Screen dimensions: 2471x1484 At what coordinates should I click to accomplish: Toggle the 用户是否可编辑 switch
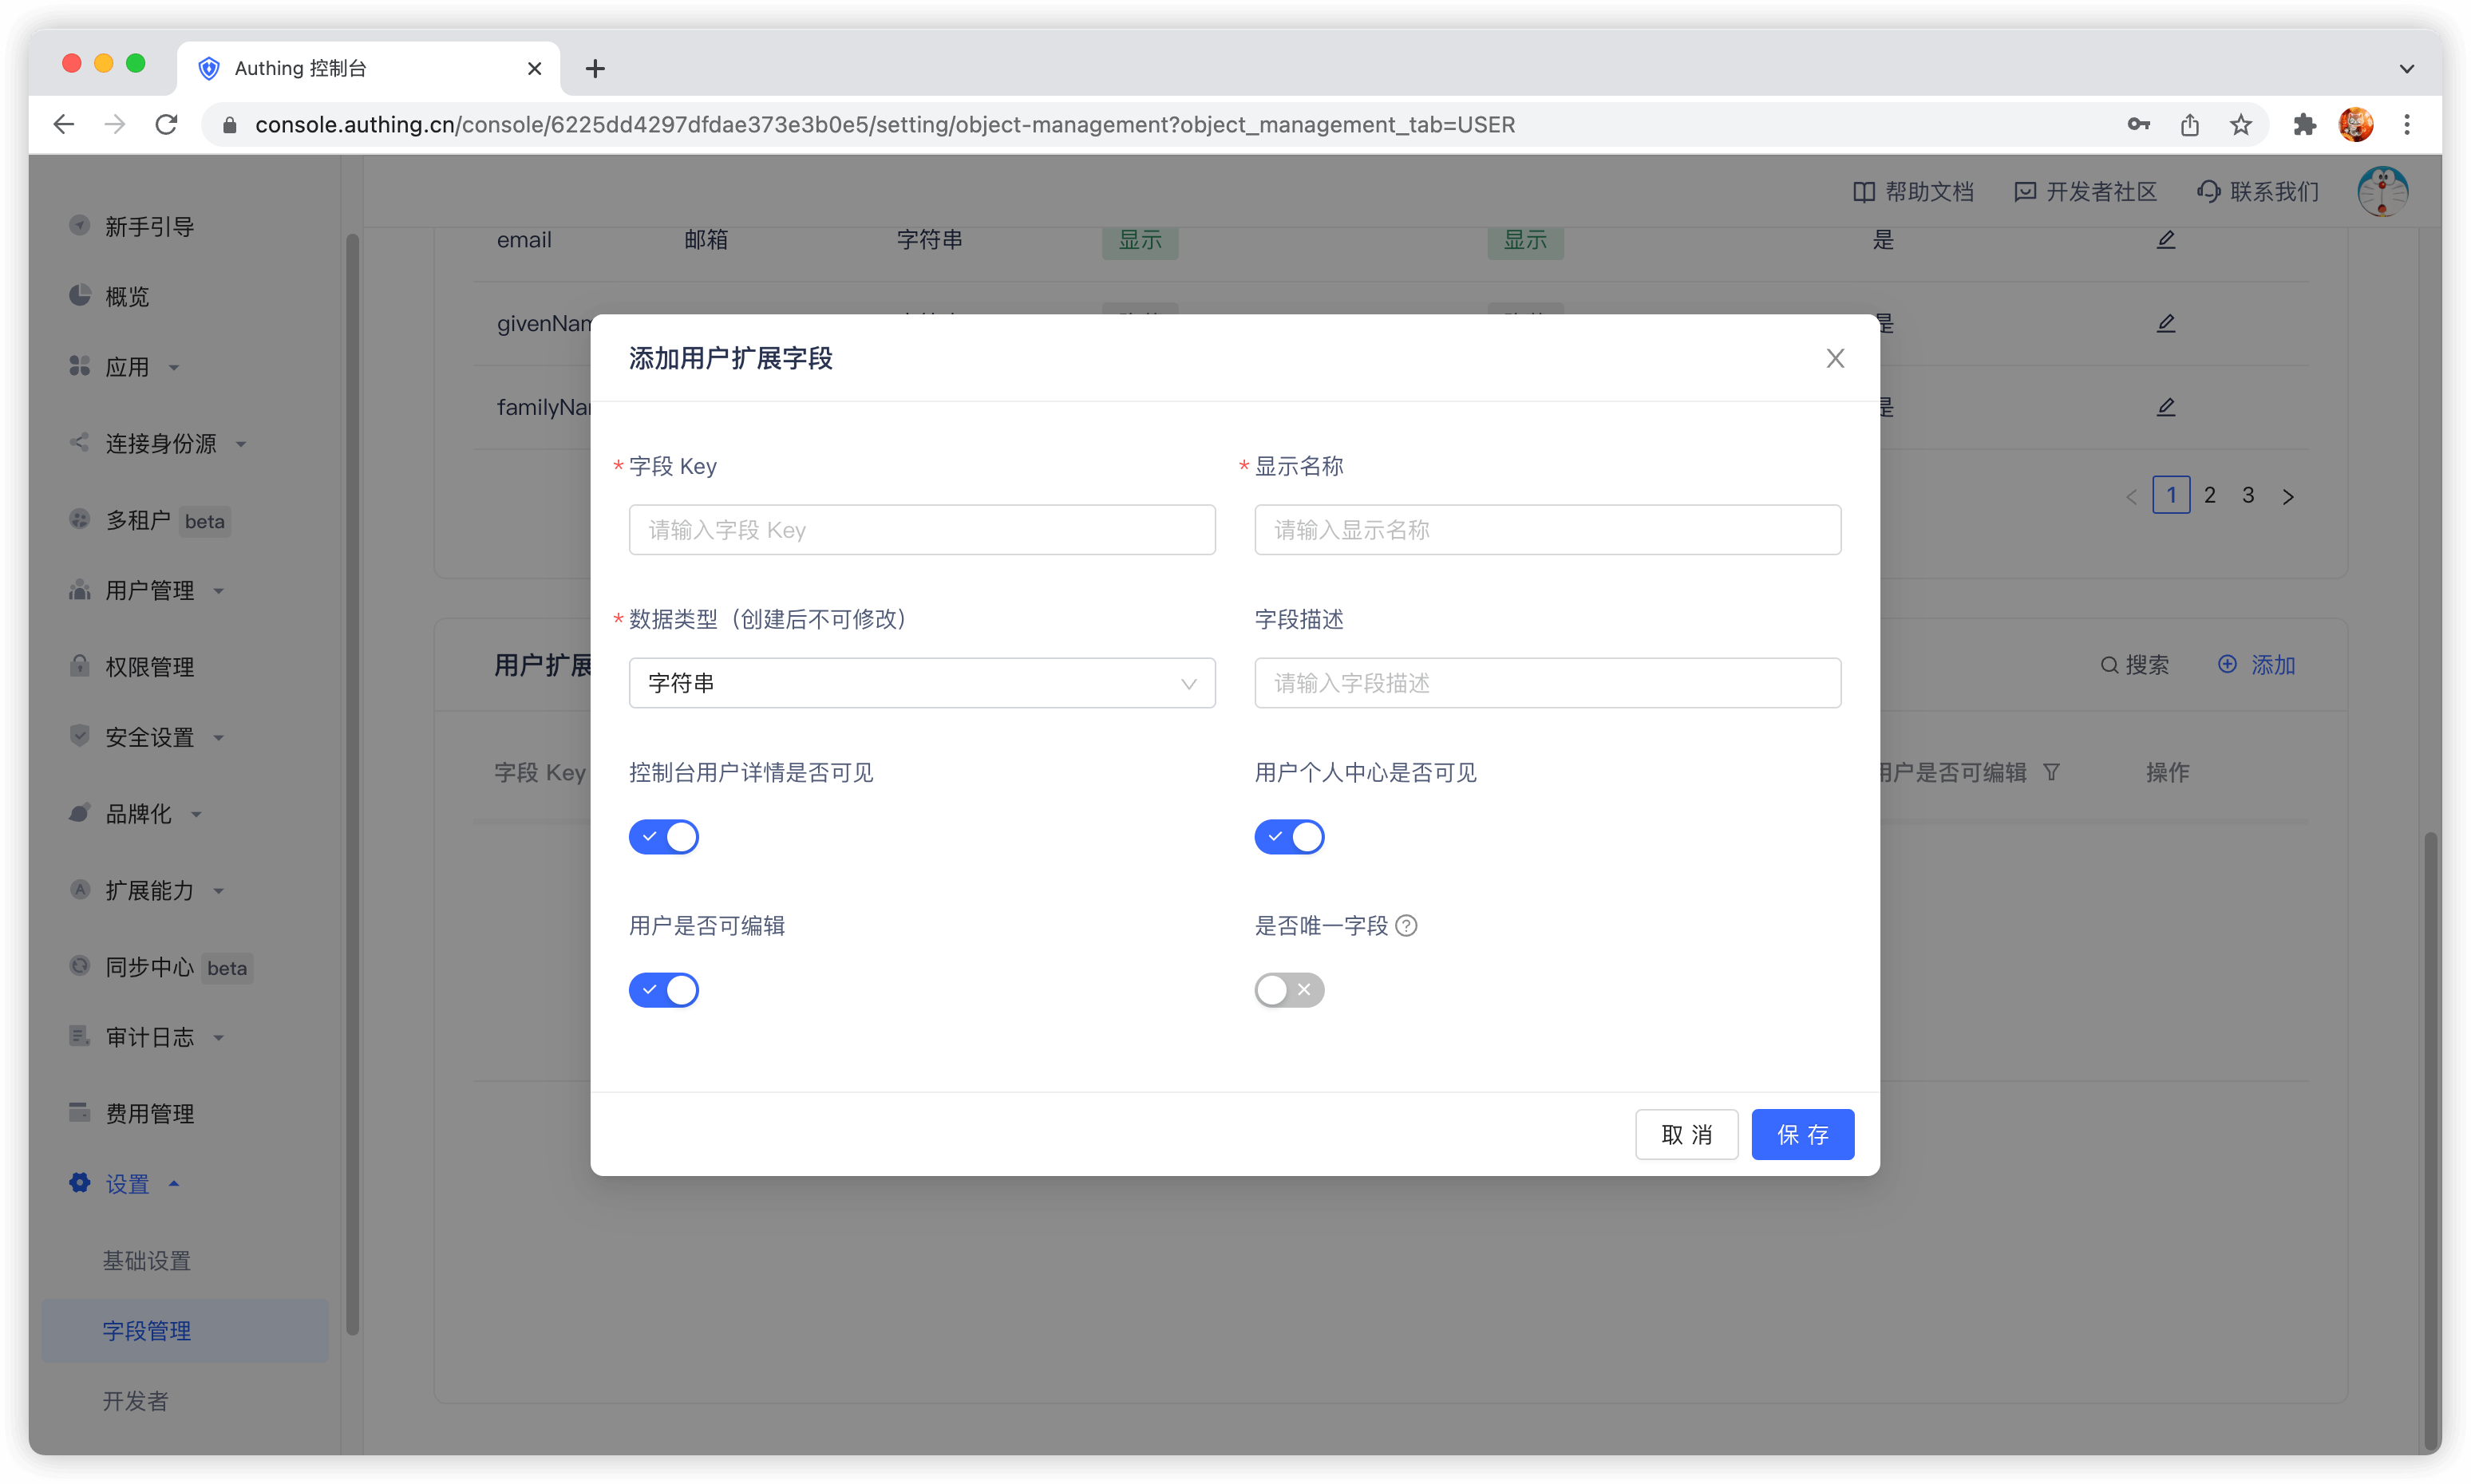pyautogui.click(x=663, y=990)
